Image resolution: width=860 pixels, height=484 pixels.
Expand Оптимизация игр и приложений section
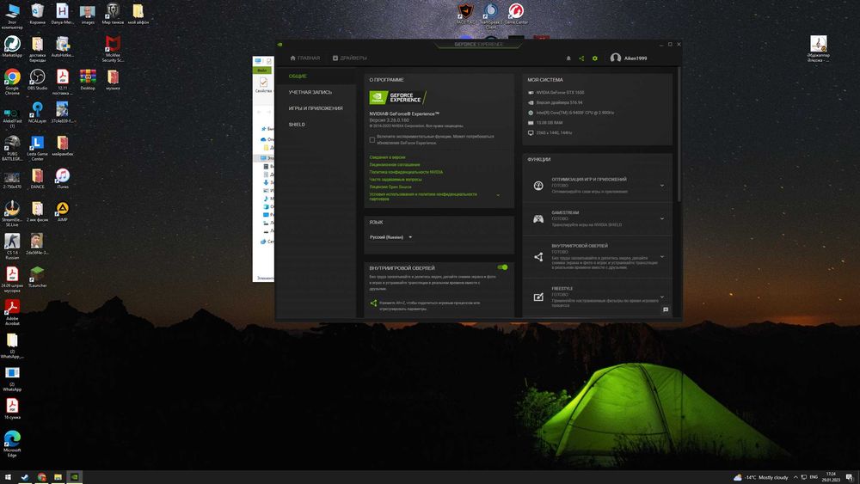(662, 186)
